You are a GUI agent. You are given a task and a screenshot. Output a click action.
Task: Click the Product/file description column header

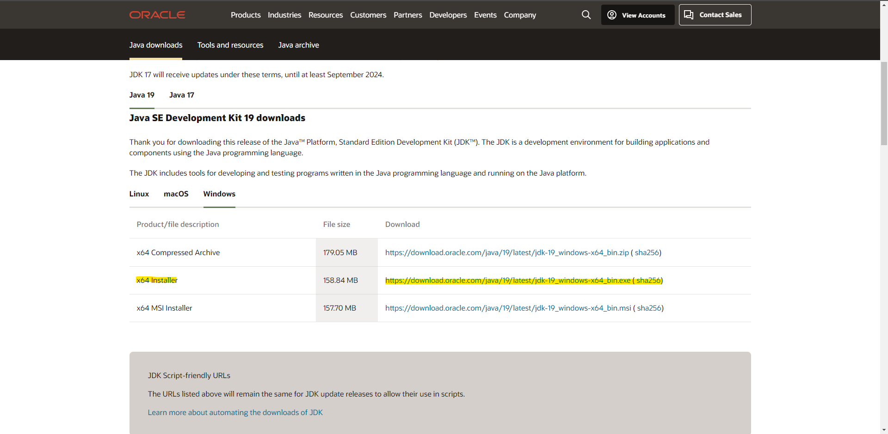(x=178, y=224)
